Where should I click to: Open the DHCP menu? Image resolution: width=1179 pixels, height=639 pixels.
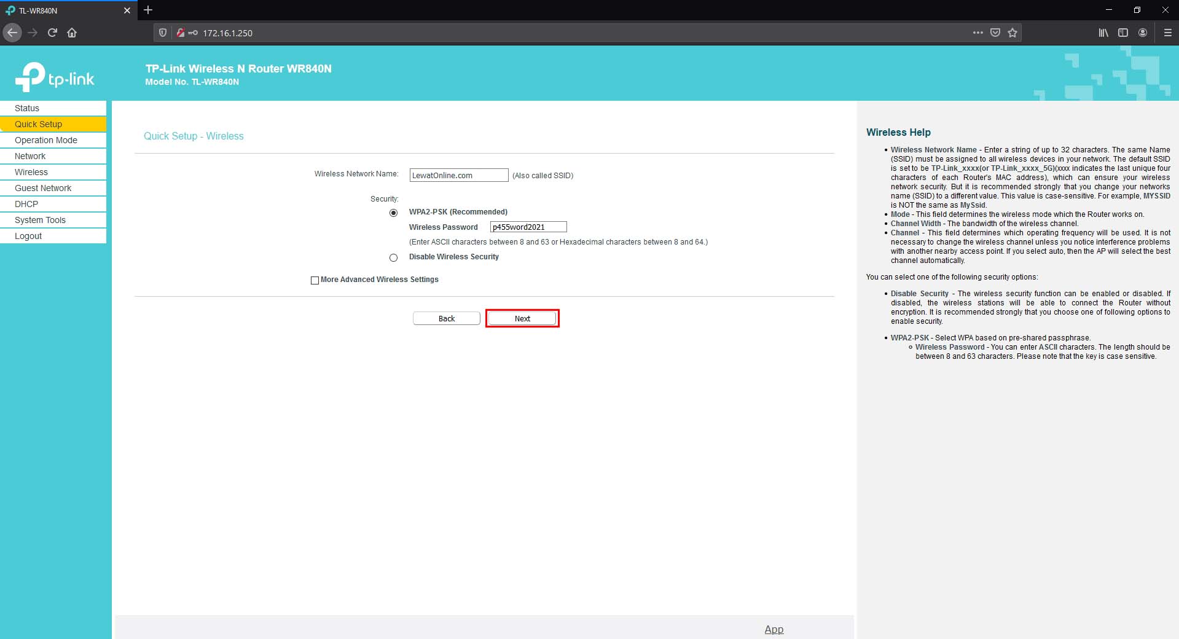click(53, 204)
